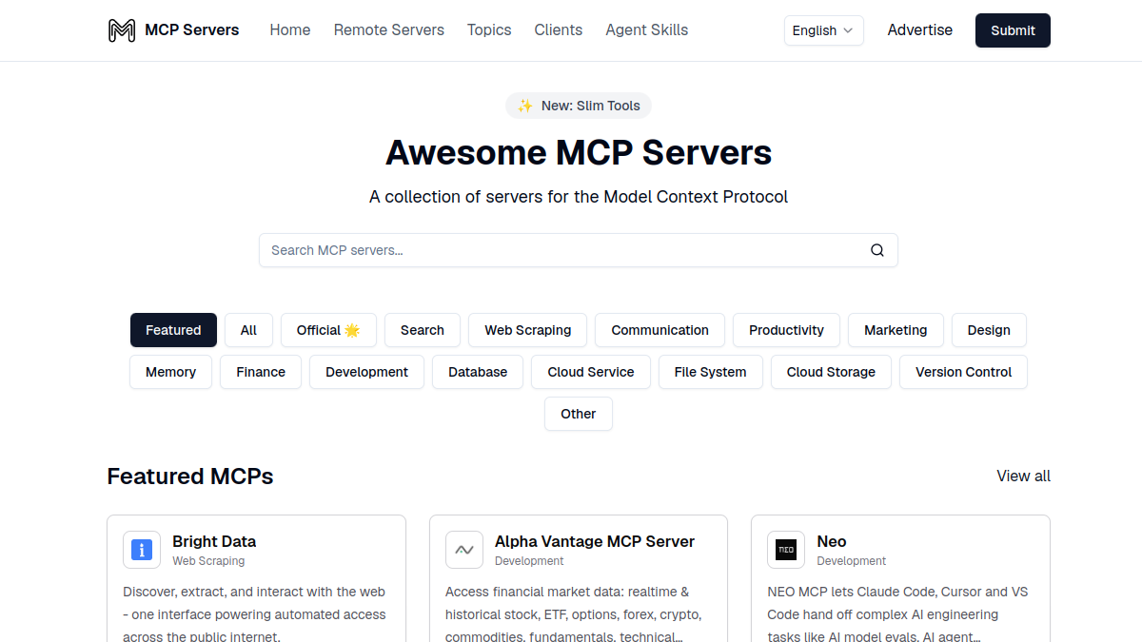Click the Featured MCPs heading
This screenshot has height=642, width=1142.
(x=190, y=477)
